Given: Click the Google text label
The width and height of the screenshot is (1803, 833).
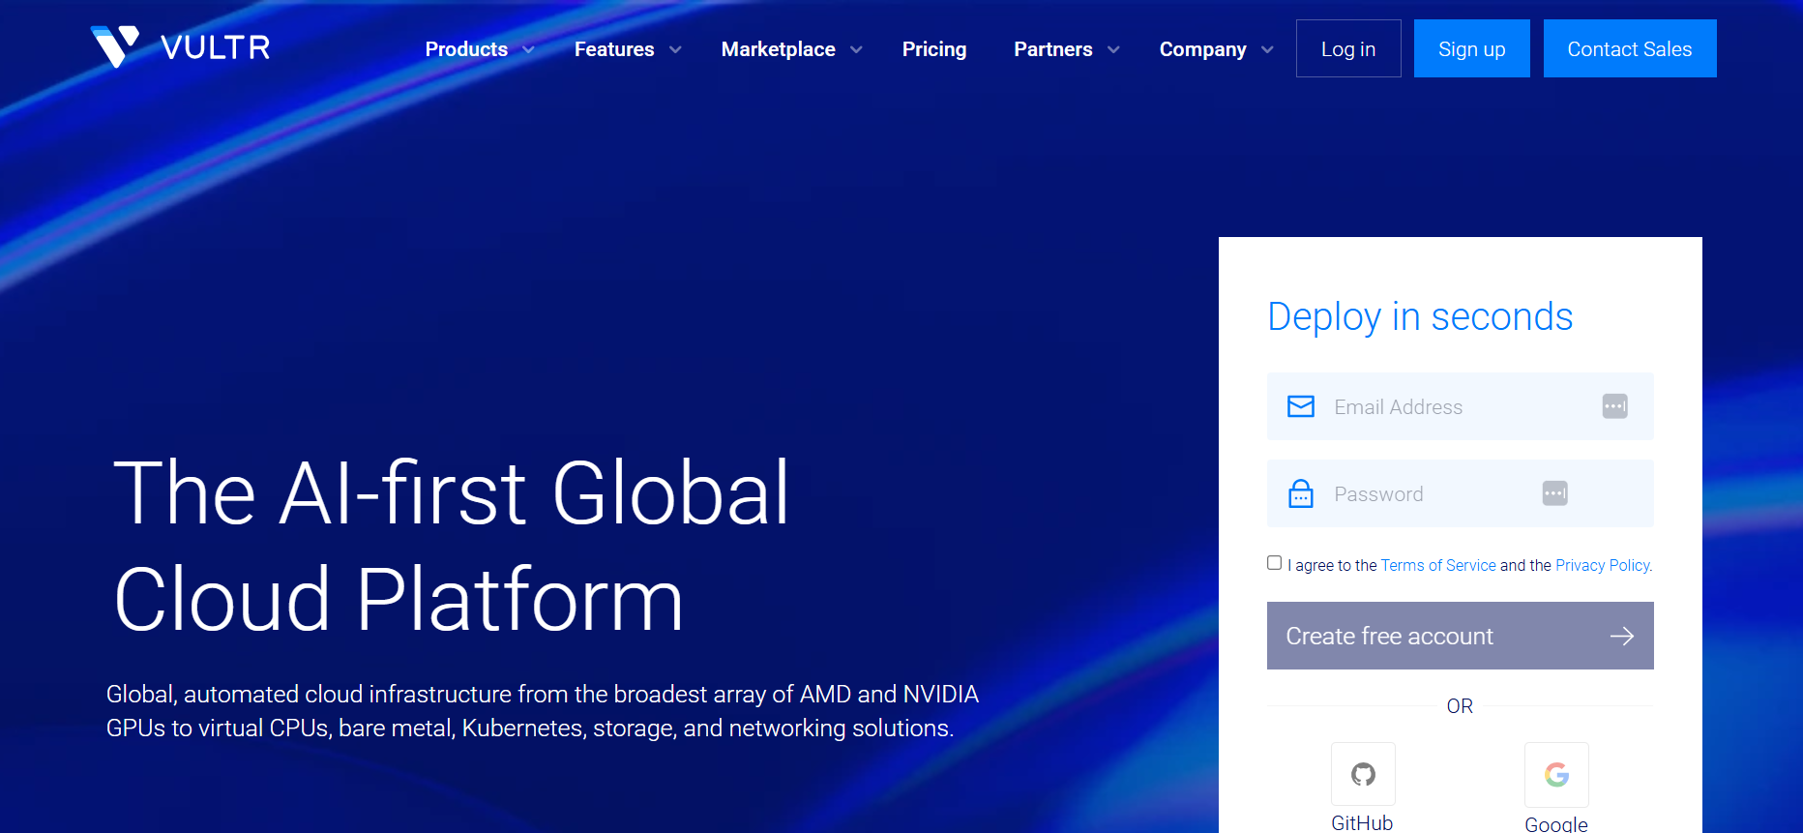Looking at the screenshot, I should (x=1556, y=823).
